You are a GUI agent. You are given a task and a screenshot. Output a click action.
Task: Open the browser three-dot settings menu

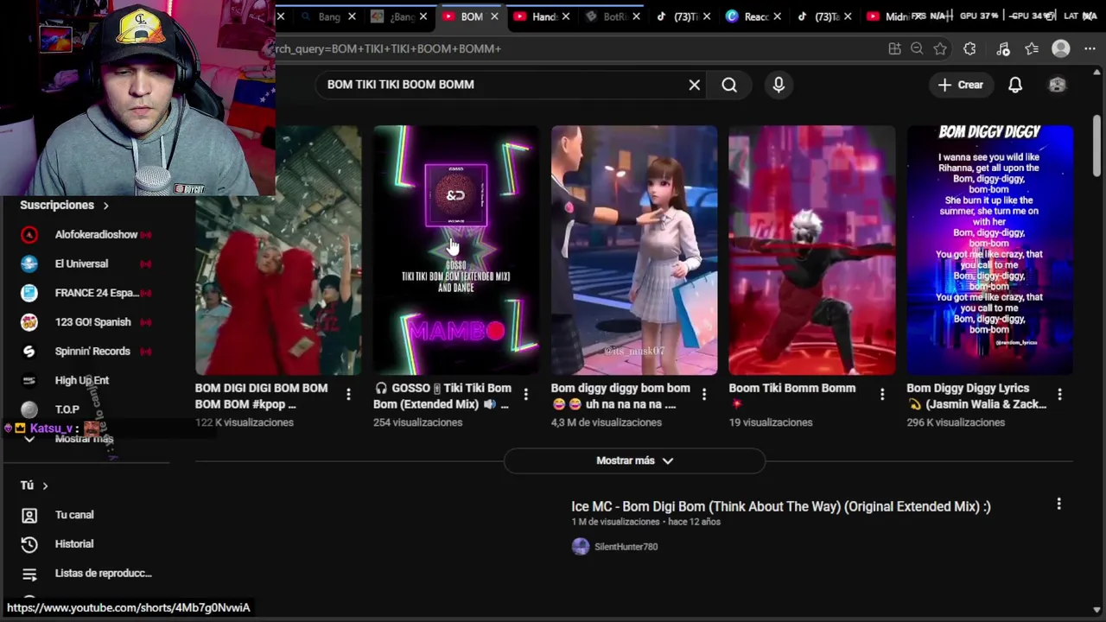coord(1090,49)
